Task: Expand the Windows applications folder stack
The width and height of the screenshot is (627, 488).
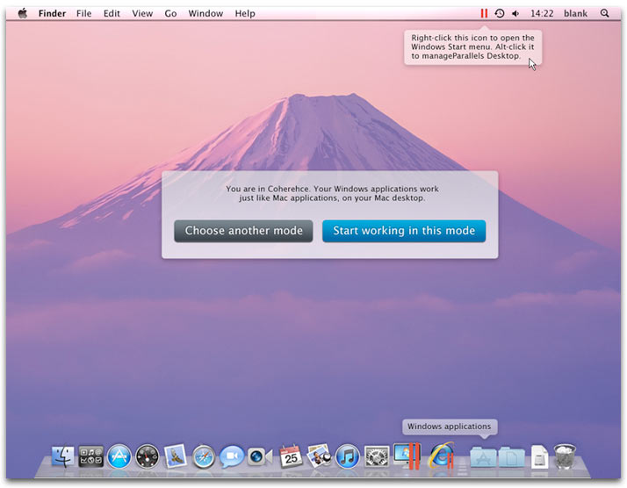Action: [x=482, y=456]
